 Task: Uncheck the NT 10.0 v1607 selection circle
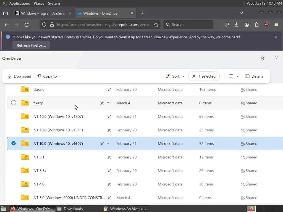[14, 143]
